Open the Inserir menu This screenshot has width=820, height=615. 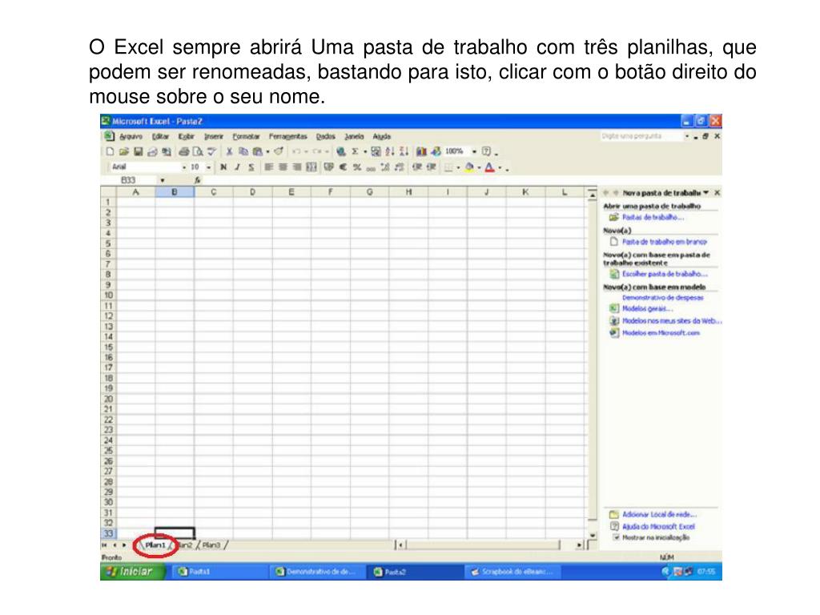pyautogui.click(x=213, y=136)
